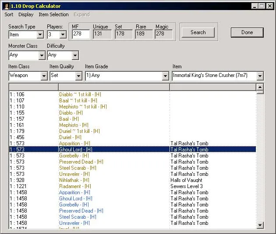Open the Item Selection menu

tap(53, 14)
